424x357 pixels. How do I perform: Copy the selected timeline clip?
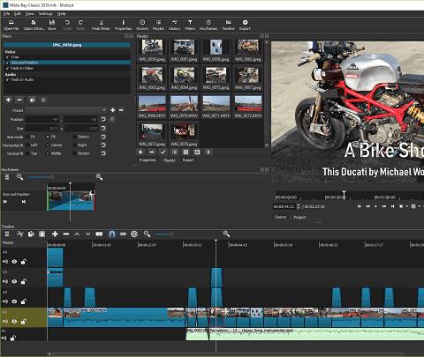coord(31,234)
